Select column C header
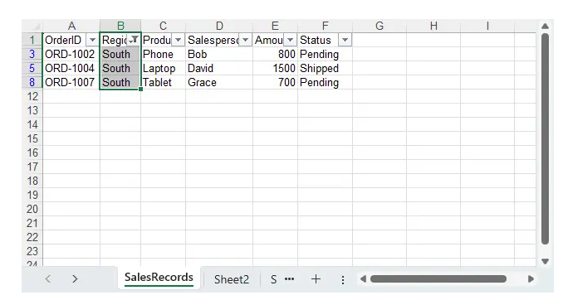Viewport: 568px width, 300px height. tap(163, 26)
